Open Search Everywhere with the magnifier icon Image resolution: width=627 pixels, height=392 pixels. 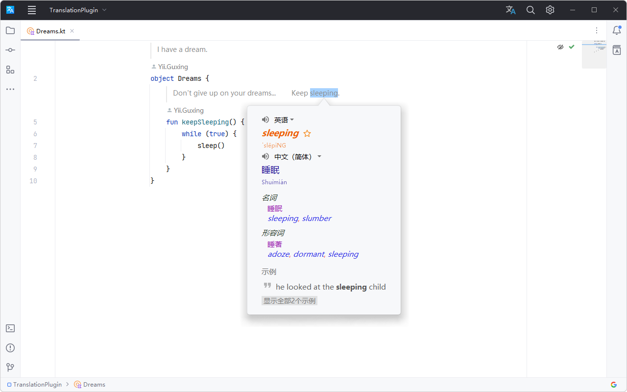pos(531,10)
